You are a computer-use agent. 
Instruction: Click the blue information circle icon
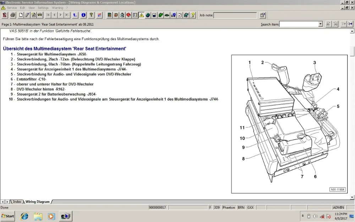pos(83,15)
